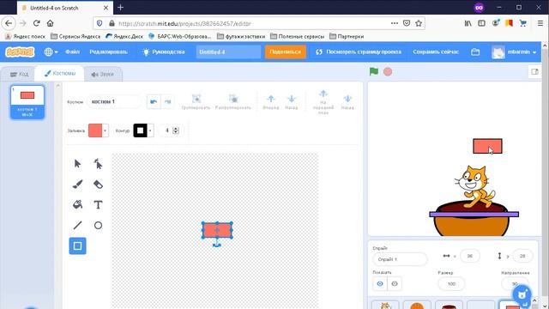
Task: Click Save Now link
Action: click(x=436, y=51)
